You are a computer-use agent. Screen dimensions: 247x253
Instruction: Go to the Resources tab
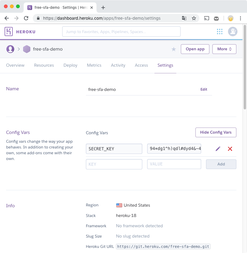pyautogui.click(x=44, y=65)
